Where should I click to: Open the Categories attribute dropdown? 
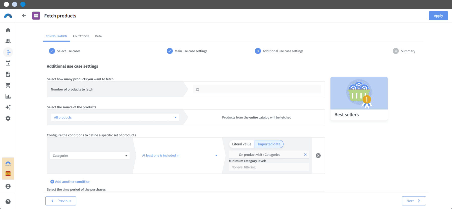(90, 155)
